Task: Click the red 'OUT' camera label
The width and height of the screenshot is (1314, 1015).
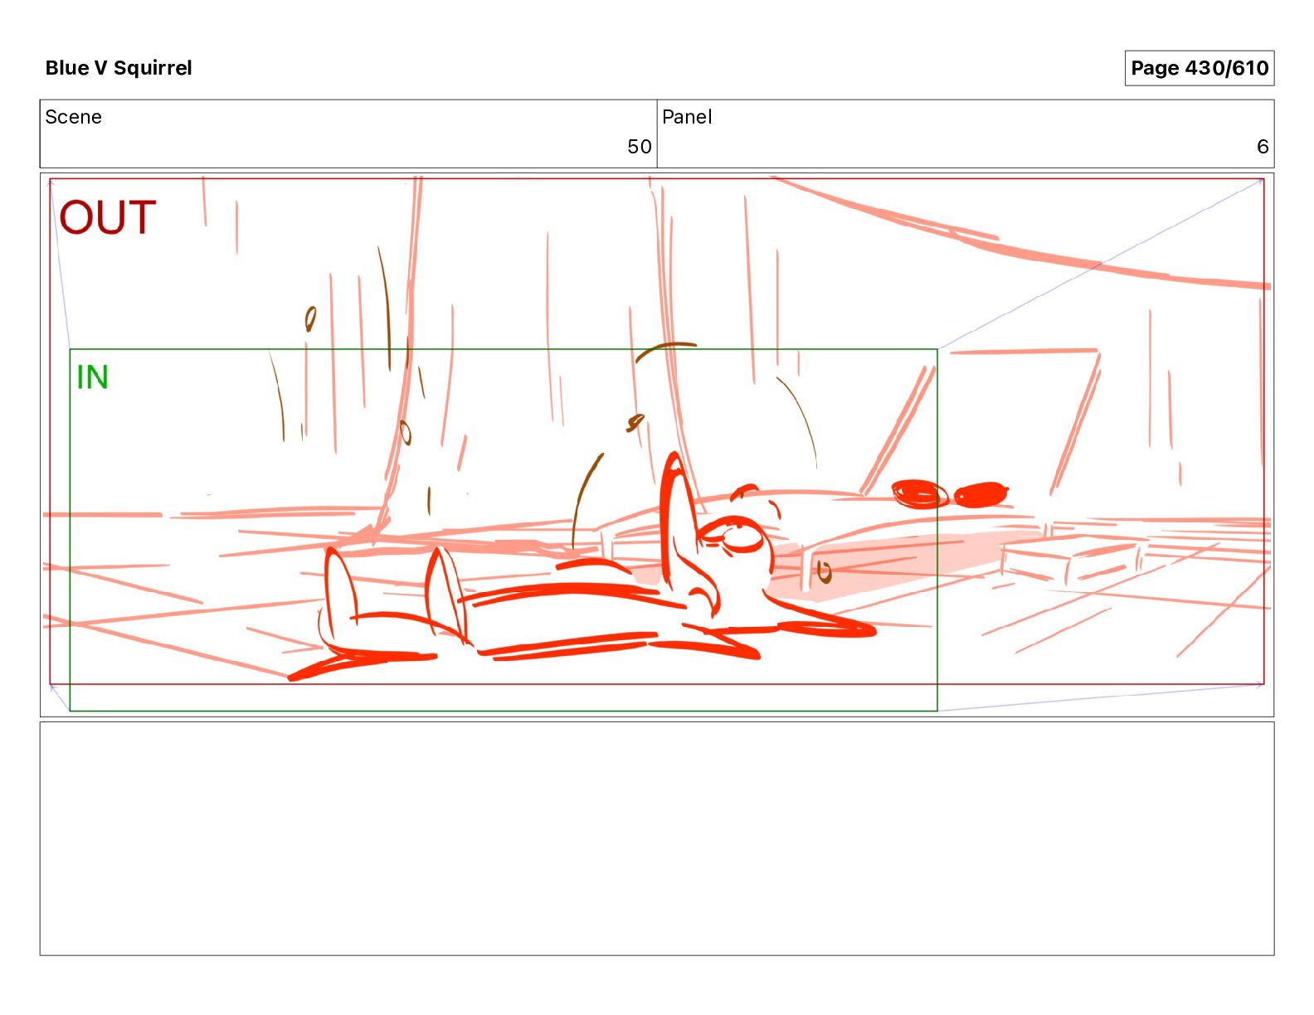Action: click(108, 217)
